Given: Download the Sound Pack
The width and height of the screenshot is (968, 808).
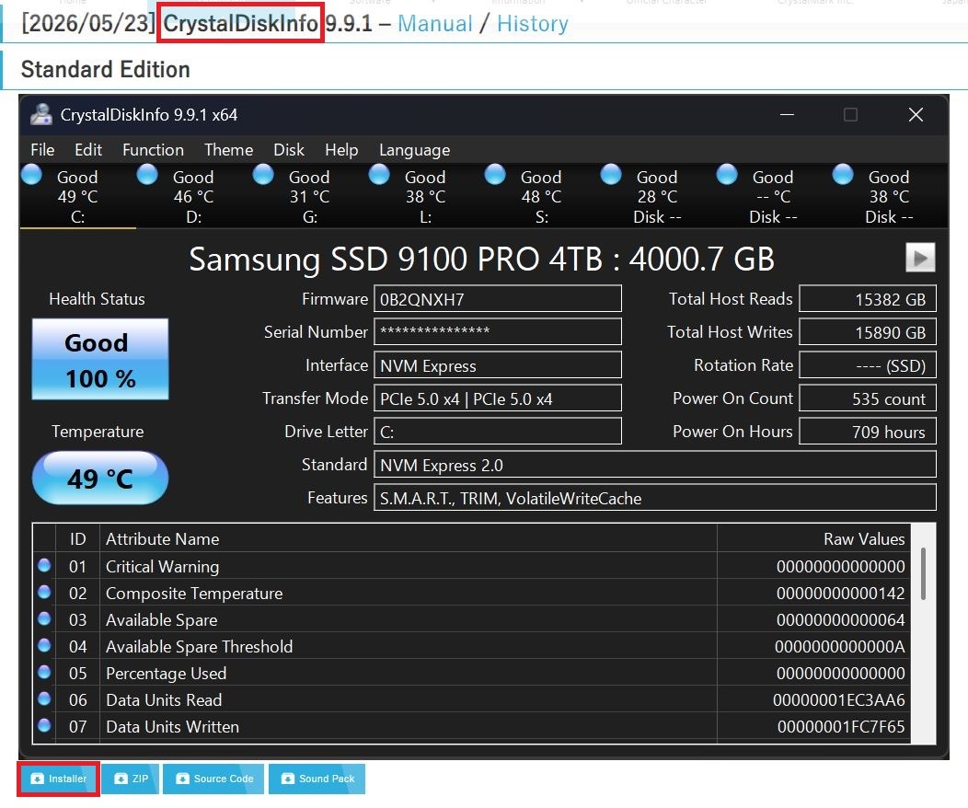Looking at the screenshot, I should point(317,779).
